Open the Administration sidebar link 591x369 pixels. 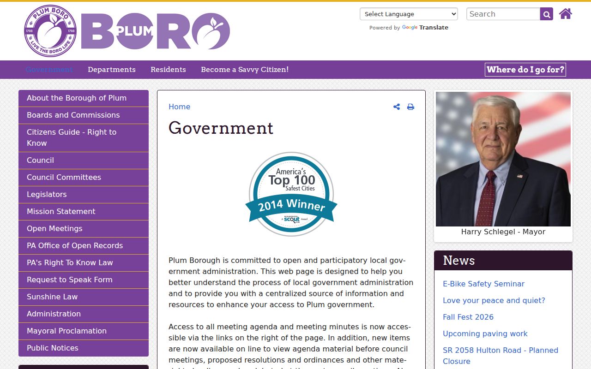[84, 314]
